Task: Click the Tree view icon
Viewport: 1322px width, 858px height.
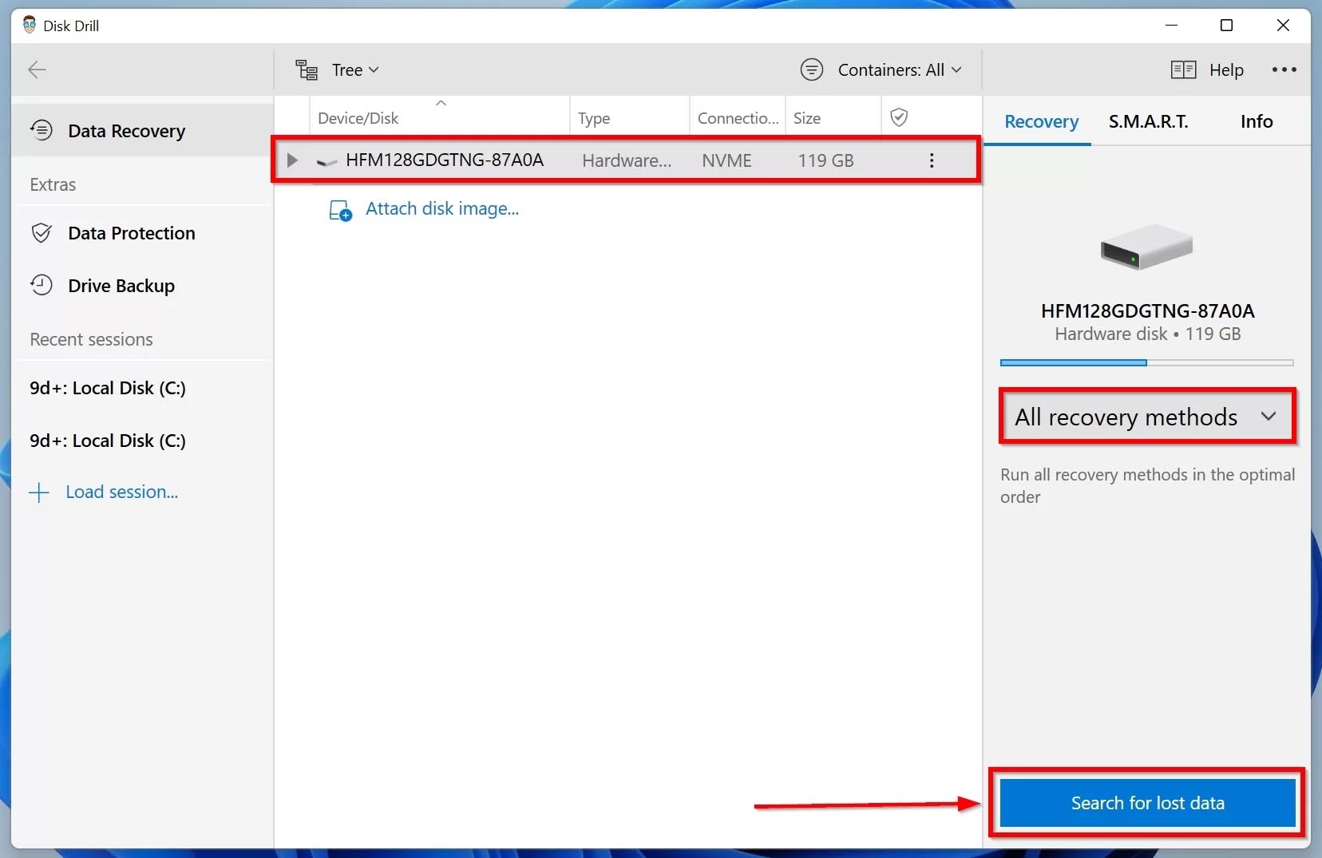Action: pos(307,70)
